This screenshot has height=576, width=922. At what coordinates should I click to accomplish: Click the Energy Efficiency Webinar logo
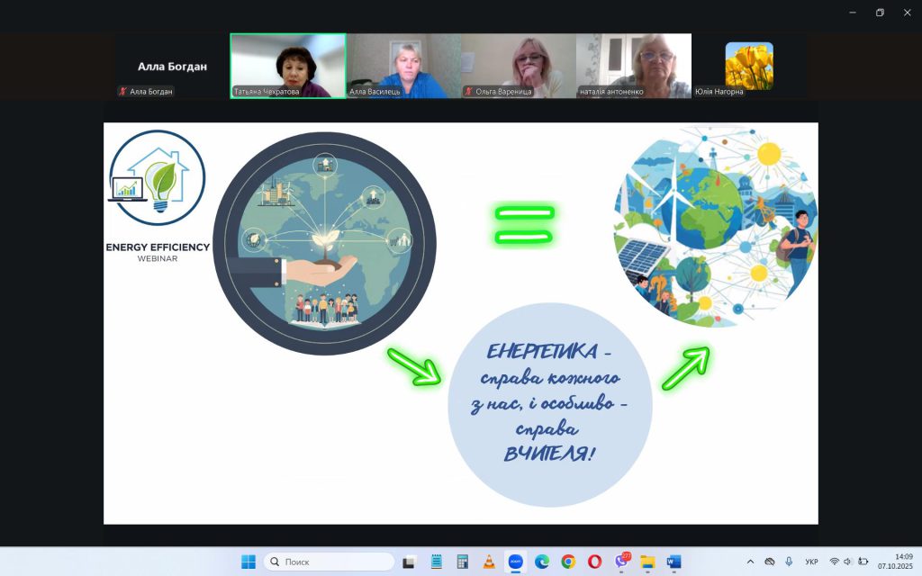coord(157,177)
